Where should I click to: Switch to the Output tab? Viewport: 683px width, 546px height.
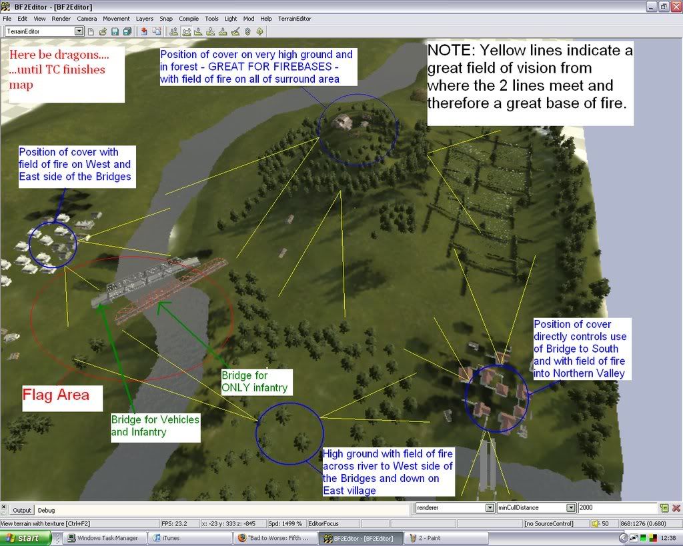click(x=22, y=510)
